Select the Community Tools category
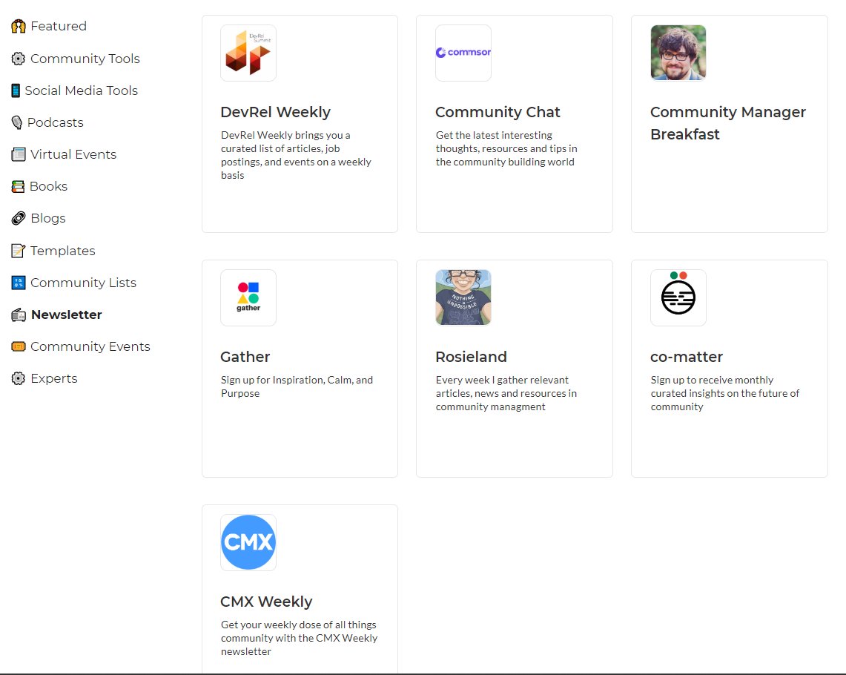 85,58
